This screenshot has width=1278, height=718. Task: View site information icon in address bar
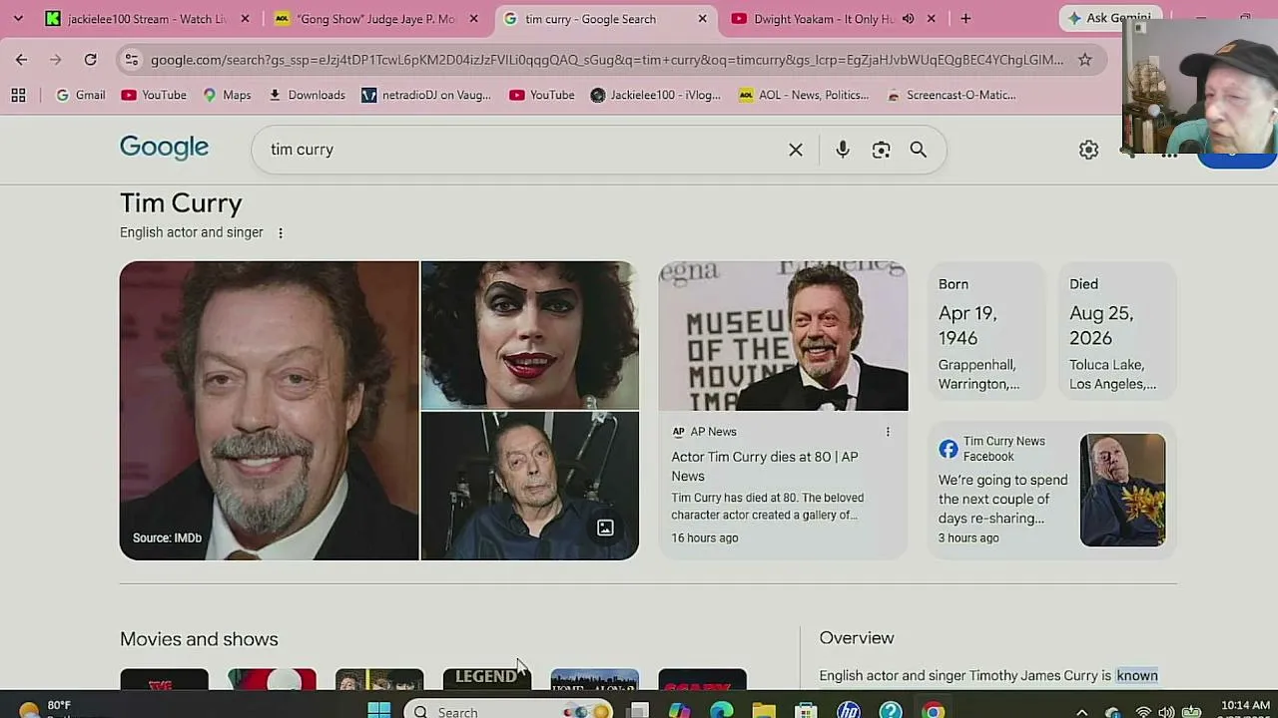pyautogui.click(x=131, y=60)
